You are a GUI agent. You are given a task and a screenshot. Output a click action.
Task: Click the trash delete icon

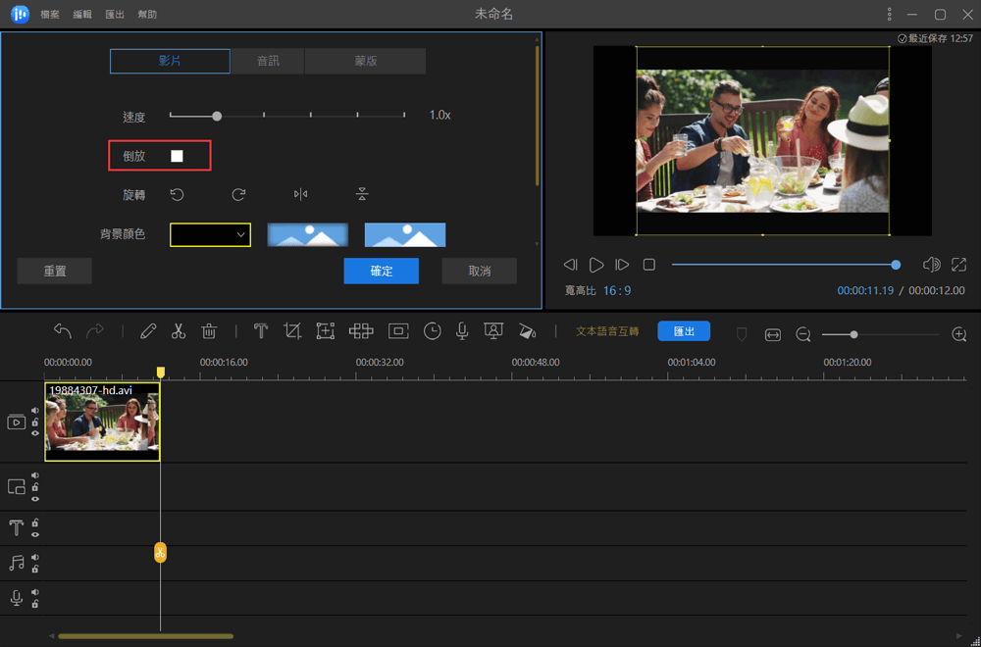pyautogui.click(x=209, y=332)
